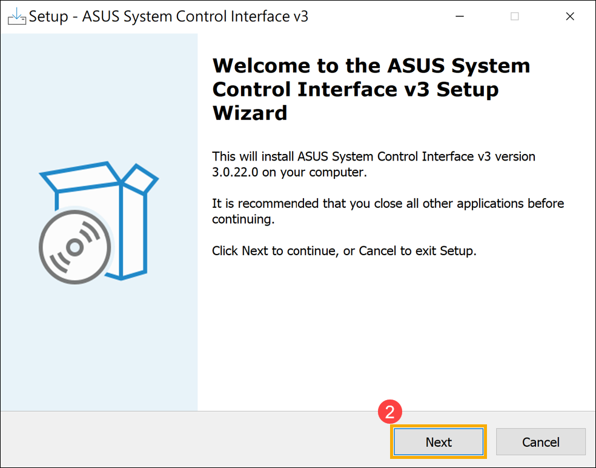Viewport: 596px width, 468px height.
Task: Click the word 'Wizard' in the heading
Action: pos(250,113)
